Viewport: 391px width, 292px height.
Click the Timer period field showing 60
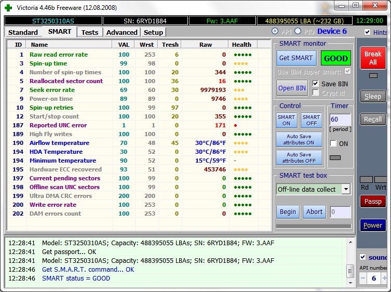340,120
